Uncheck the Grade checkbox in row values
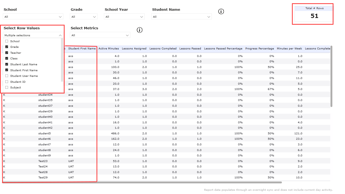 (x=6, y=47)
